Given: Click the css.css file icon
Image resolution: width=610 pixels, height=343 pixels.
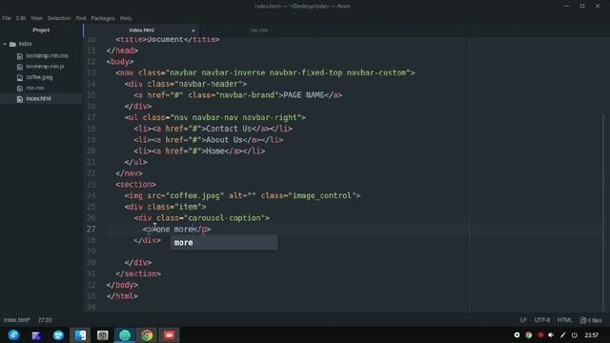Looking at the screenshot, I should 20,89.
